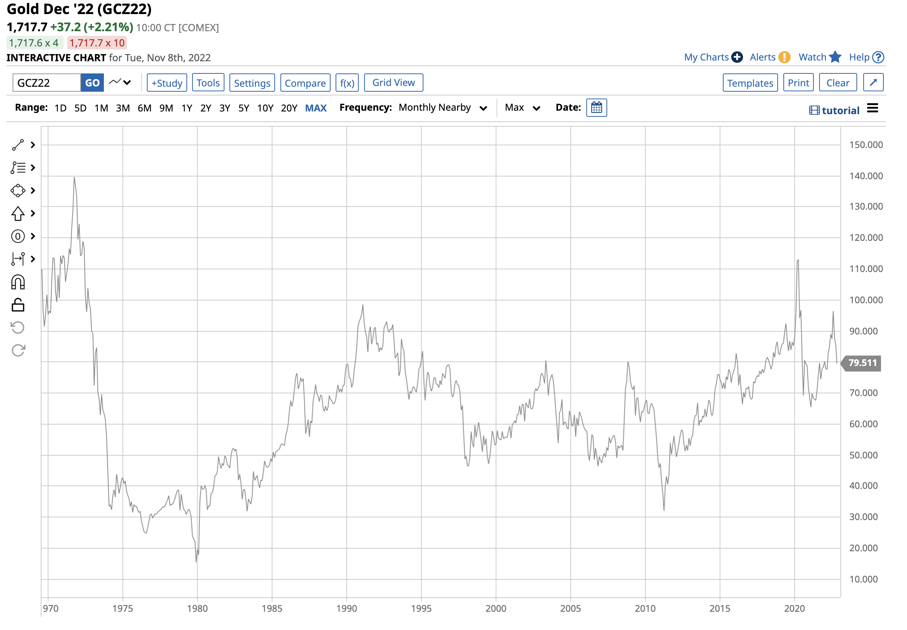Select the line drawing tool icon
The width and height of the screenshot is (907, 630).
point(18,145)
